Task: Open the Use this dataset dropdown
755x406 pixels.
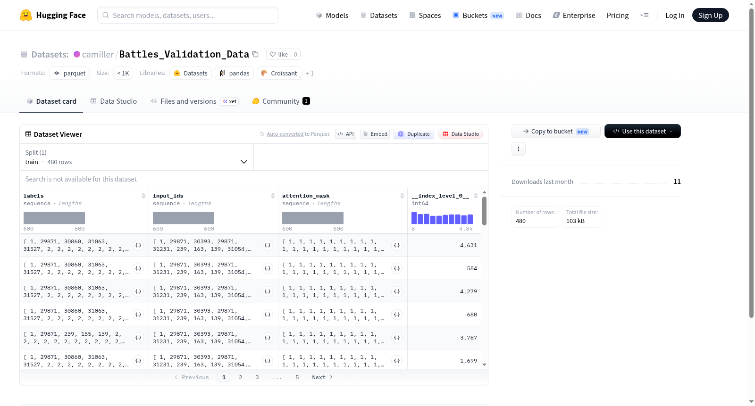Action: (643, 131)
